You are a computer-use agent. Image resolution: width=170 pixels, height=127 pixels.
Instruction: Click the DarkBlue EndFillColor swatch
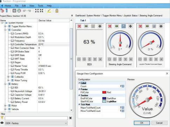[x=104, y=98]
